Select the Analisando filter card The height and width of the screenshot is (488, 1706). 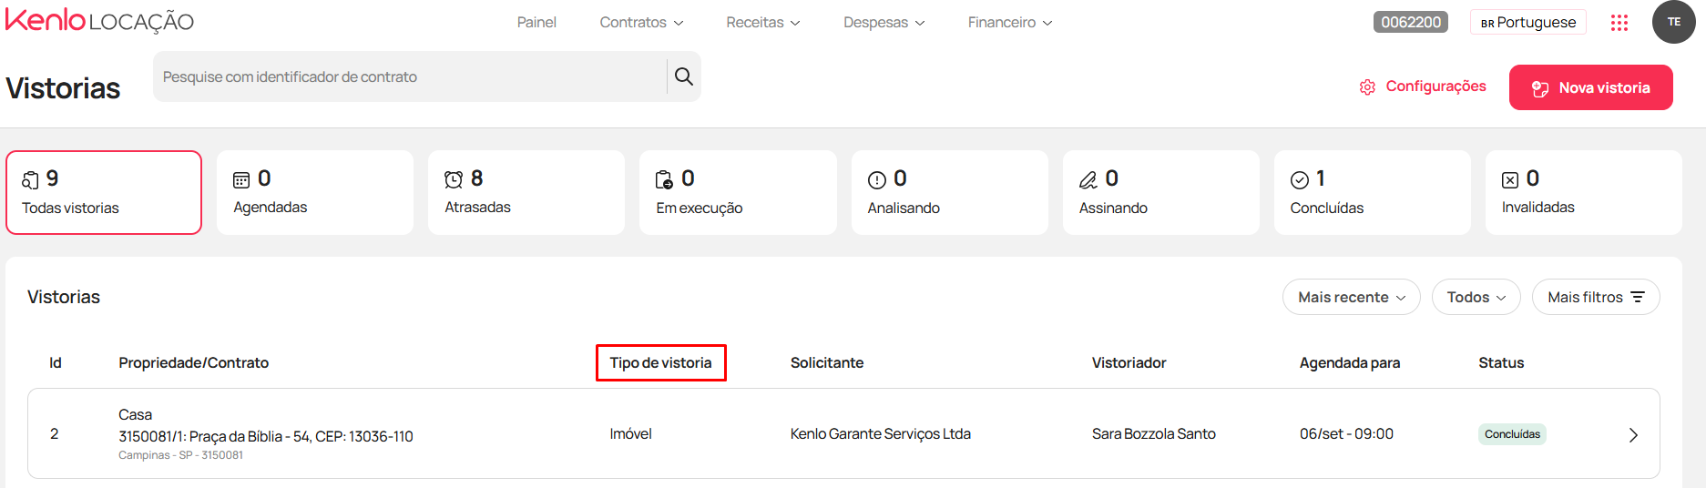click(x=950, y=192)
